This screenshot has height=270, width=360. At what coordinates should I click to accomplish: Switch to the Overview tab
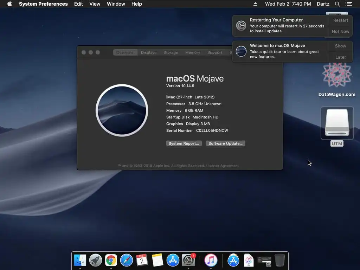(125, 52)
